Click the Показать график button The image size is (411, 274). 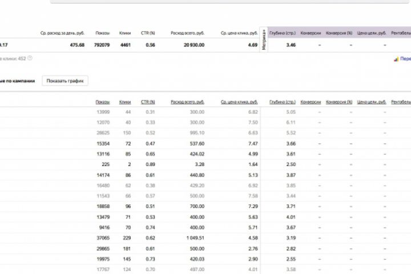point(65,80)
